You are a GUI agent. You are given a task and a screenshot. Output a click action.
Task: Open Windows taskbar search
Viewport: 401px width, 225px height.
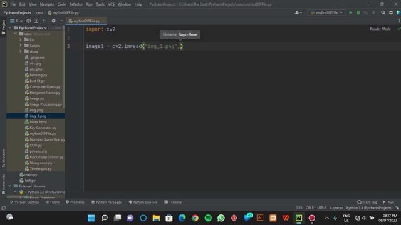[105, 218]
